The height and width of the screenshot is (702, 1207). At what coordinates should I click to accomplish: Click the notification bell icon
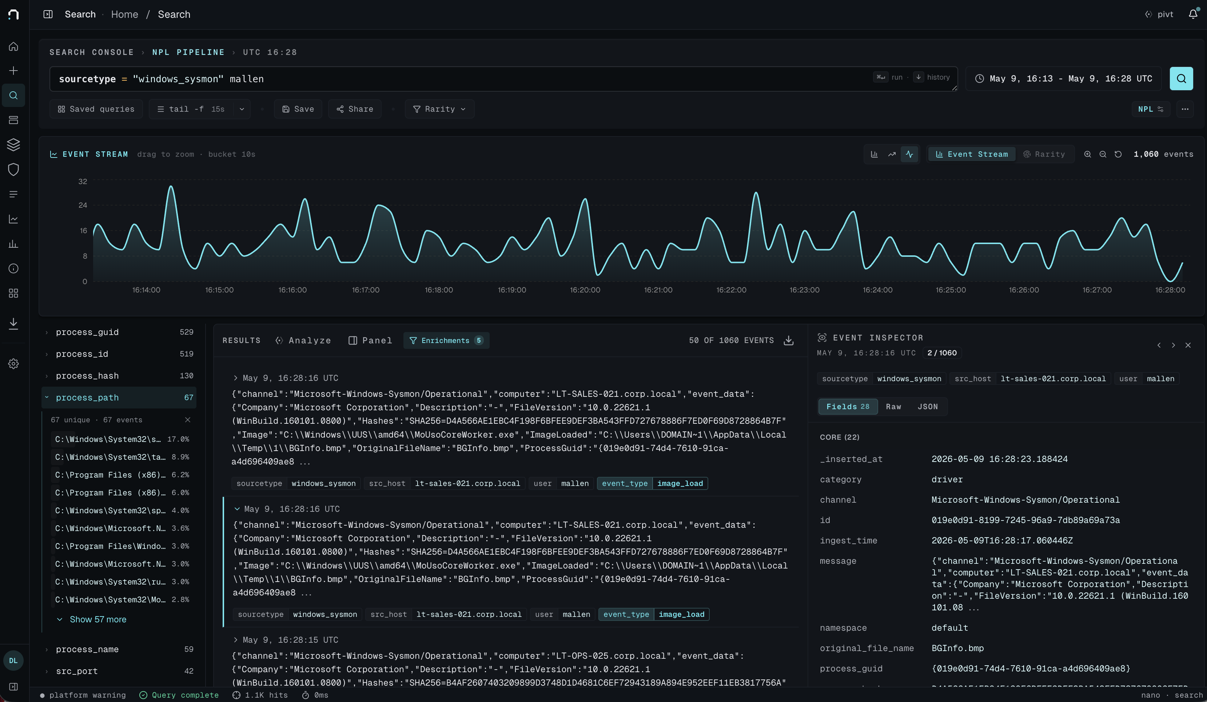(x=1192, y=14)
